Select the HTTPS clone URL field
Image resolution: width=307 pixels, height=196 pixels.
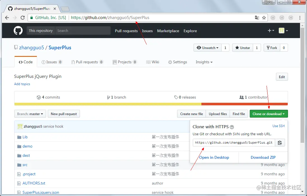pos(234,143)
